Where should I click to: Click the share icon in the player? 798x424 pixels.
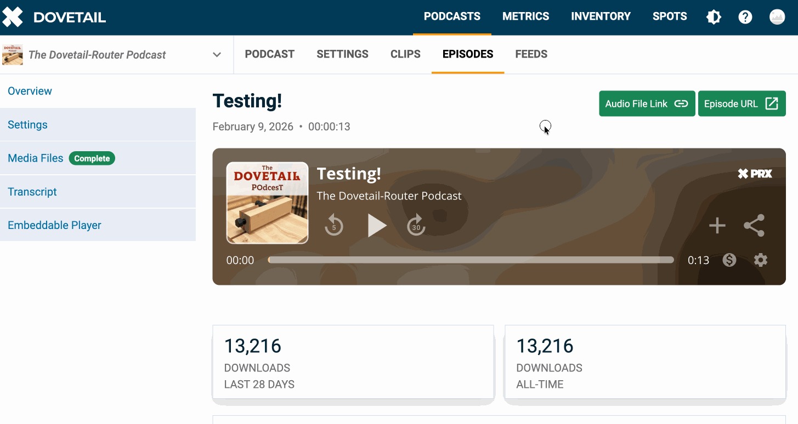coord(754,226)
